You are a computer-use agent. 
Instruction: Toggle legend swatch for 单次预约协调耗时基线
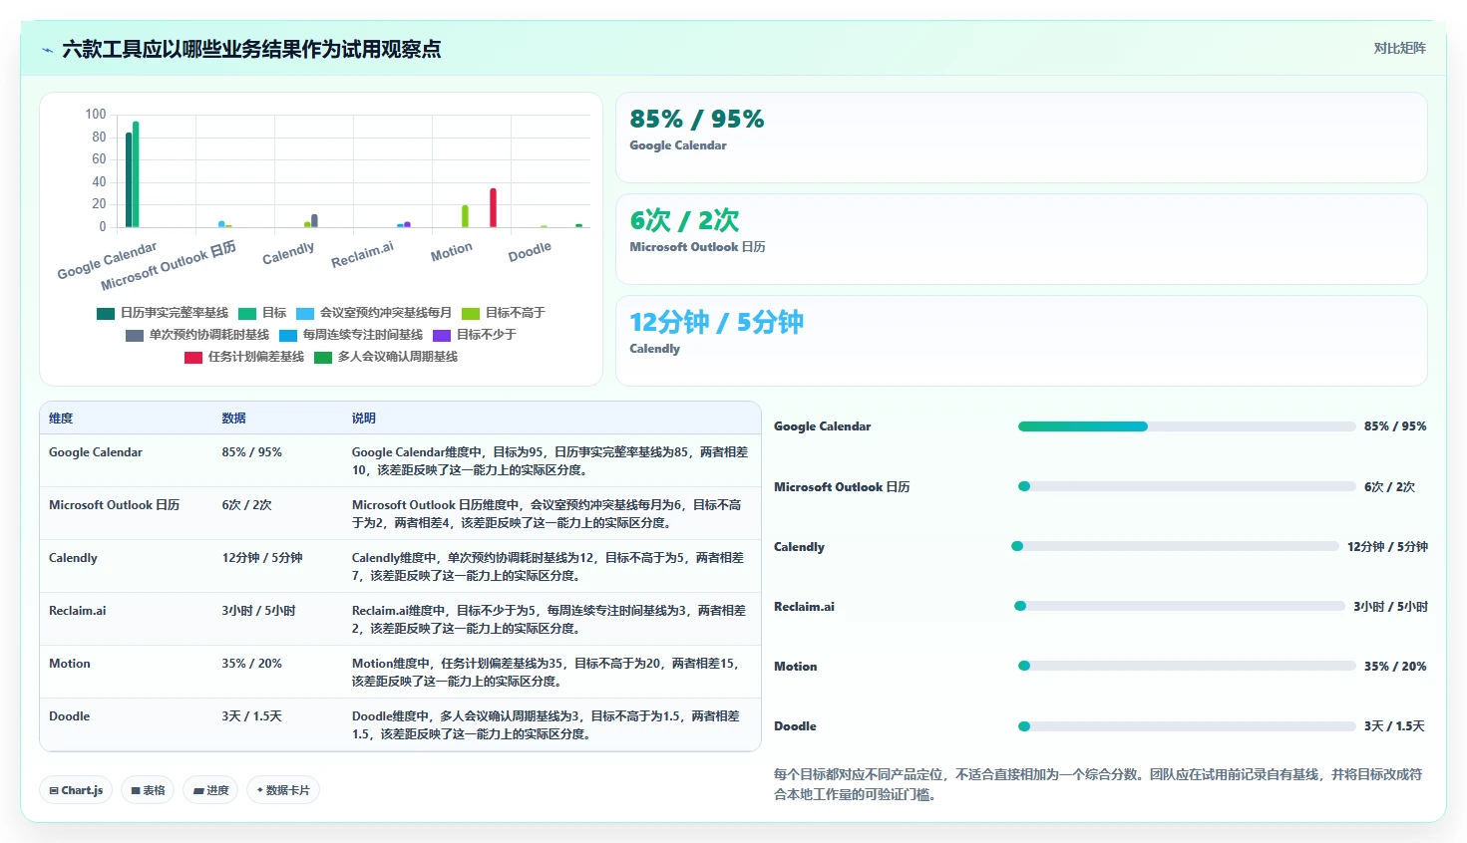click(135, 335)
